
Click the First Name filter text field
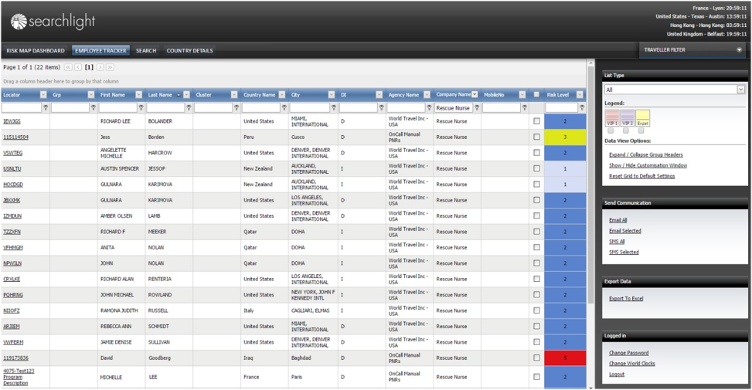coord(117,108)
